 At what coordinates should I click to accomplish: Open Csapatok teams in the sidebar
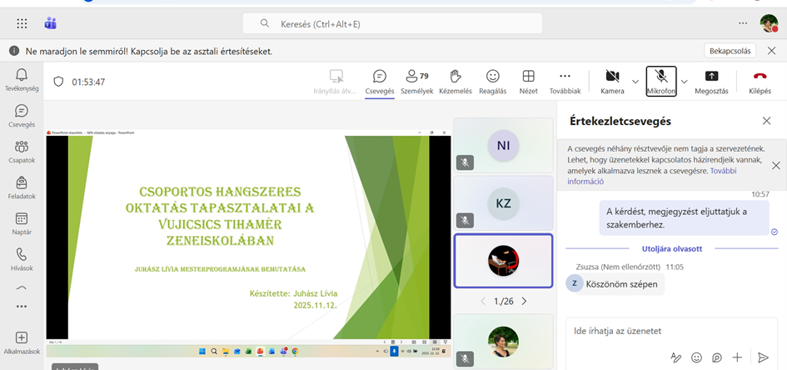click(21, 152)
